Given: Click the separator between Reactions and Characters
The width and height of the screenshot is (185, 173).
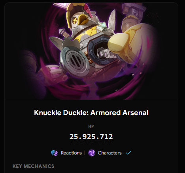Looking at the screenshot, I should pyautogui.click(x=85, y=153).
